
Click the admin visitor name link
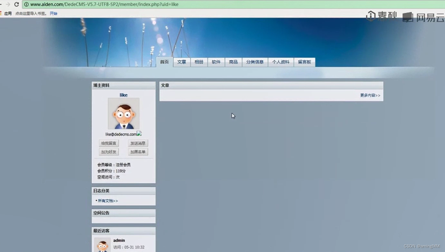(x=119, y=240)
